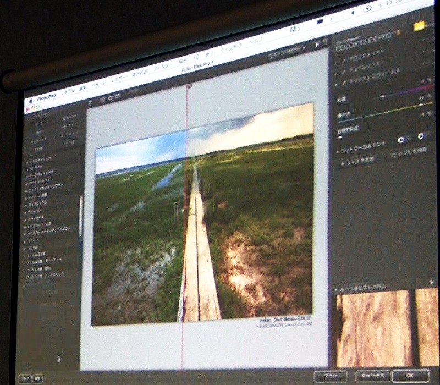Expand the プロコントラスト filter section
The width and height of the screenshot is (440, 385).
pos(336,63)
